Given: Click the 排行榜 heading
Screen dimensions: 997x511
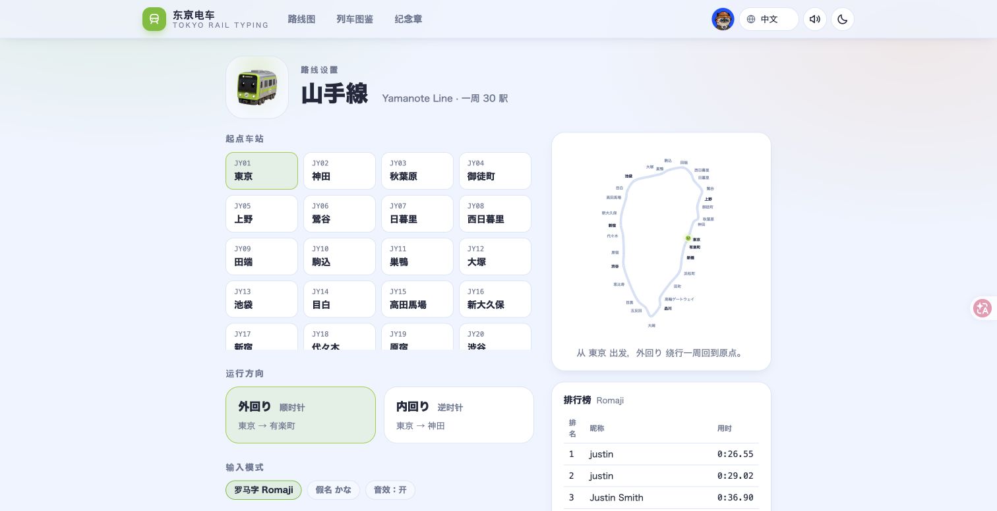Looking at the screenshot, I should click(577, 400).
